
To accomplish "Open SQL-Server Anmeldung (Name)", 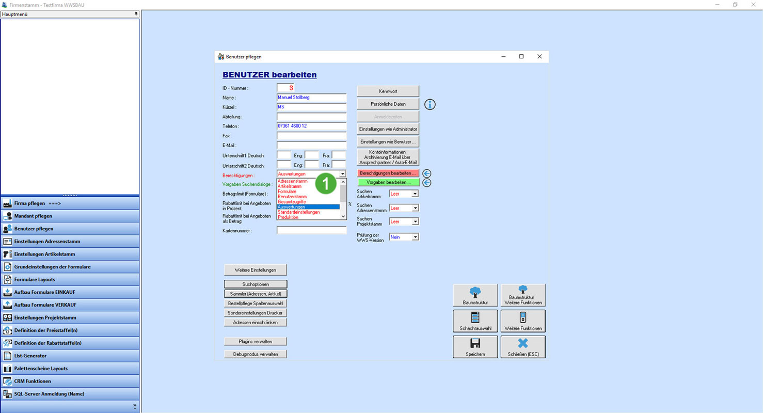I will (70, 394).
